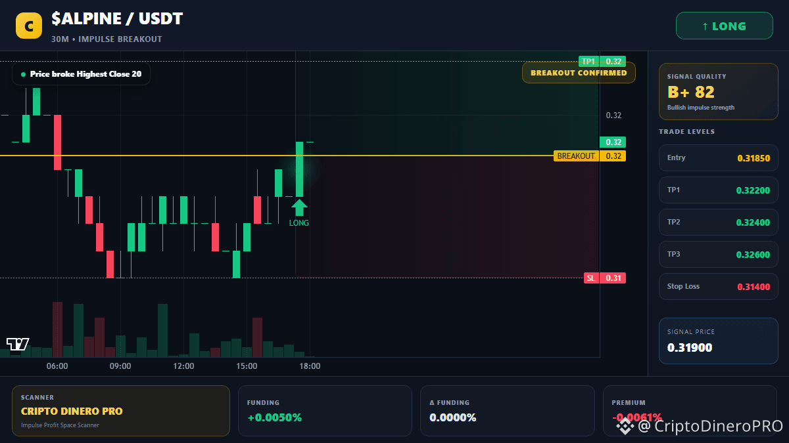Click the Impulse Profit Space Scanner caption
This screenshot has height=443, width=789.
[60, 425]
